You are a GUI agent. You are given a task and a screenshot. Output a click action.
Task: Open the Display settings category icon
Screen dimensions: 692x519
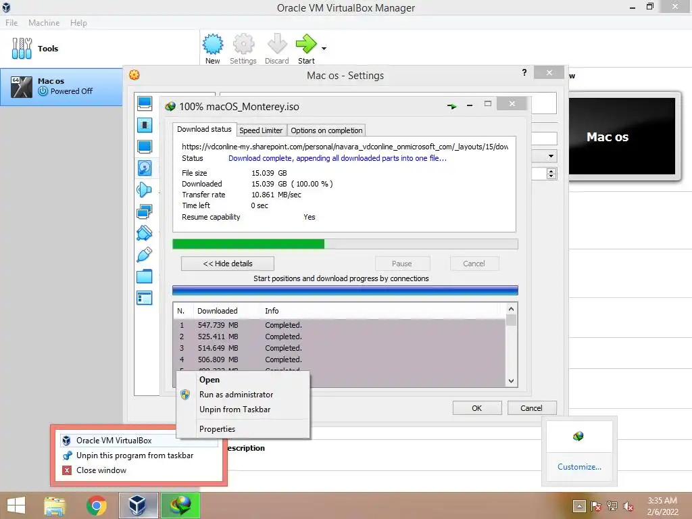click(145, 147)
